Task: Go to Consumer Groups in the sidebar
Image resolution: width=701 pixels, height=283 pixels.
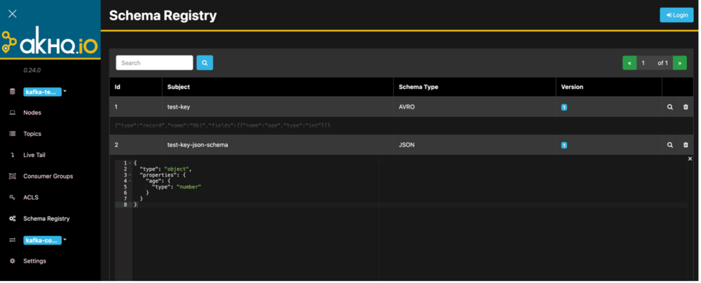Action: pyautogui.click(x=48, y=176)
